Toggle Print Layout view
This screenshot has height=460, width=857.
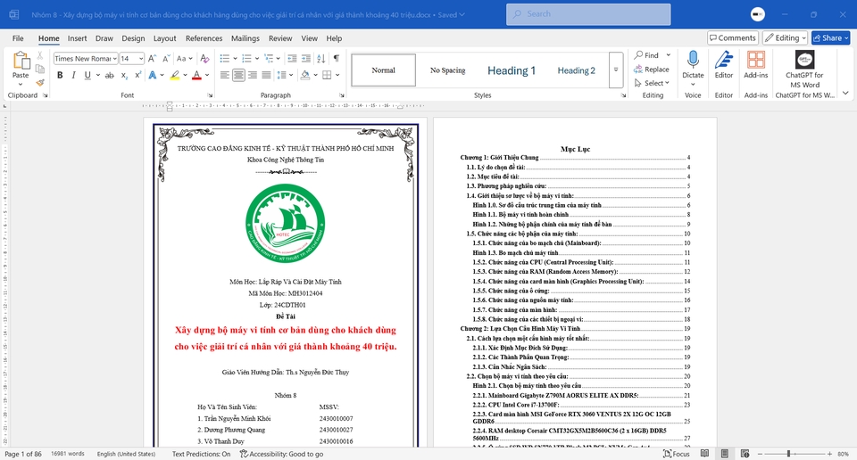tap(724, 454)
